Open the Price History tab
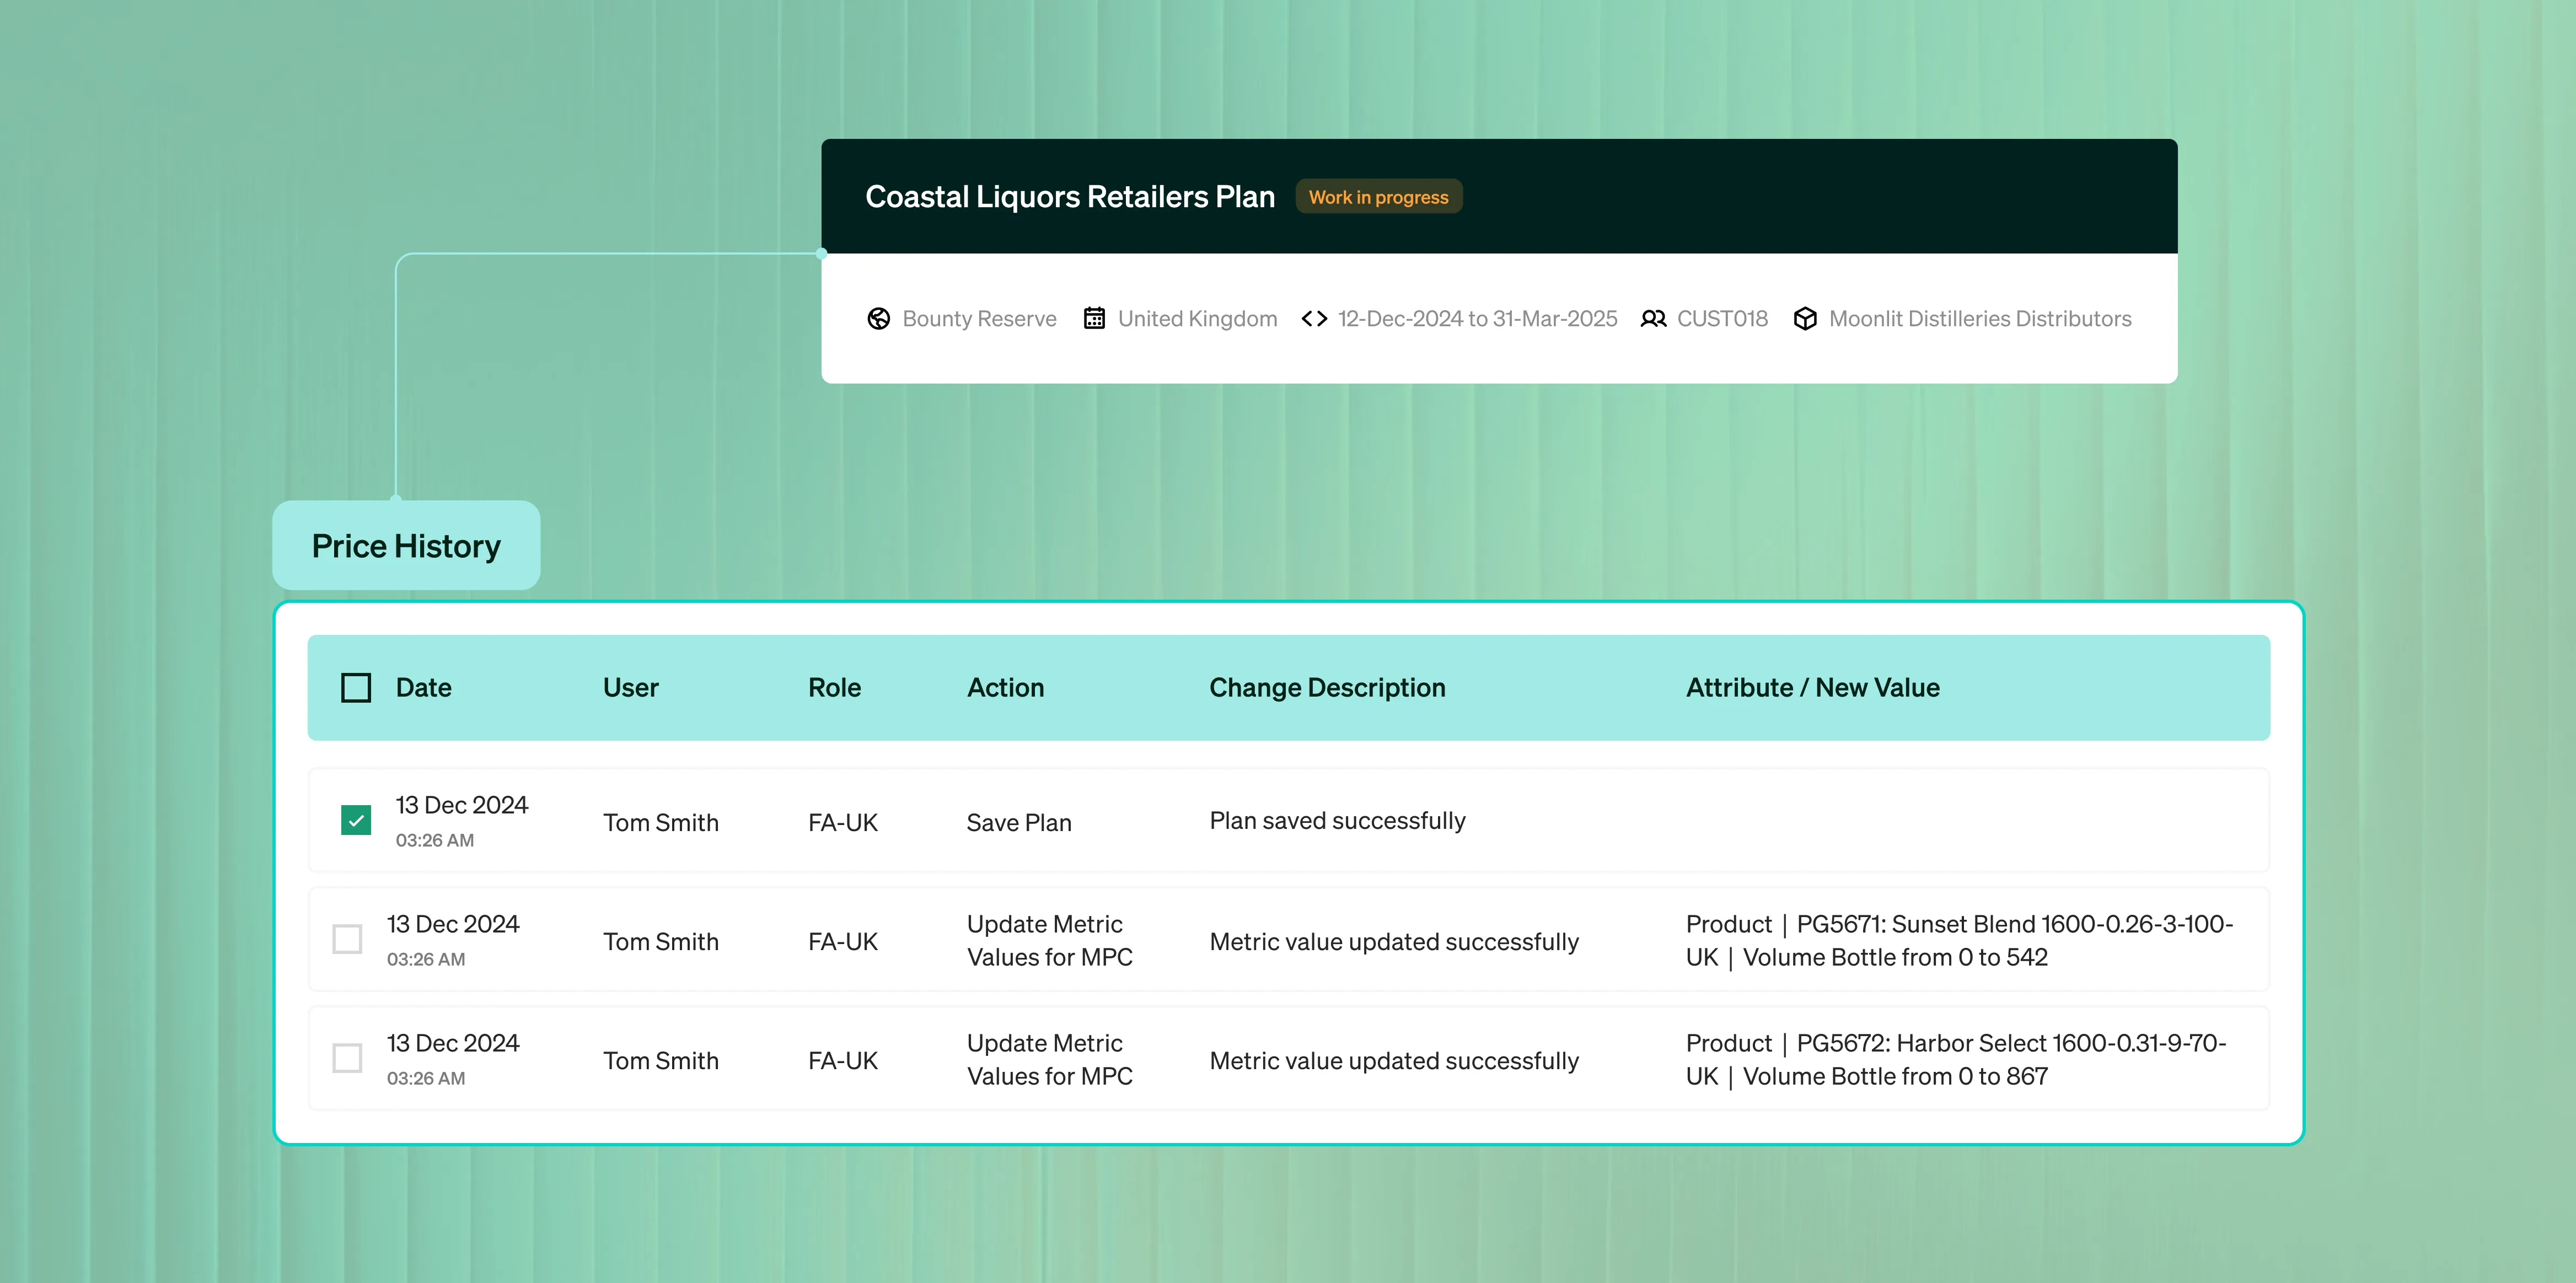Screen dimensions: 2576x1283 [x=406, y=546]
